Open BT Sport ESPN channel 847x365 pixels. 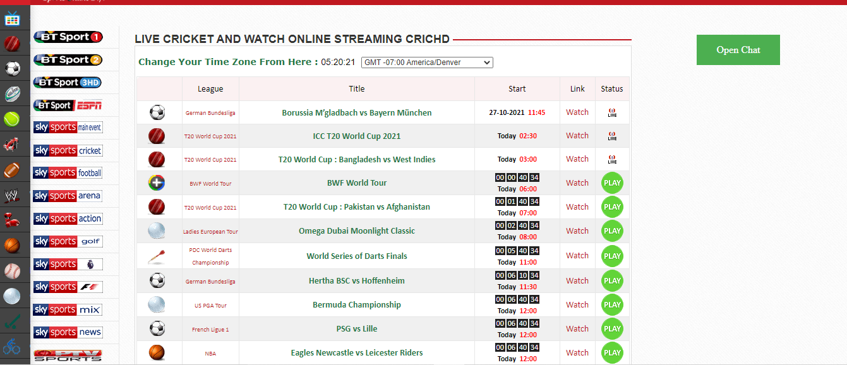tap(68, 105)
